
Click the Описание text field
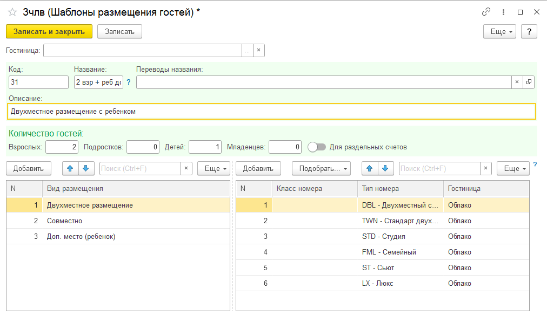(272, 111)
